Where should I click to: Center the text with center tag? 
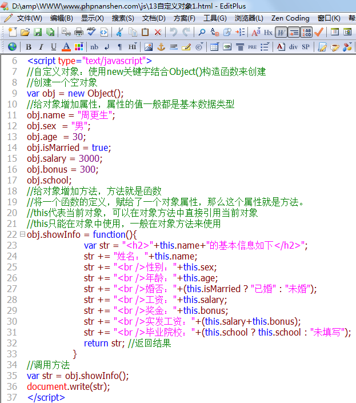click(x=240, y=47)
